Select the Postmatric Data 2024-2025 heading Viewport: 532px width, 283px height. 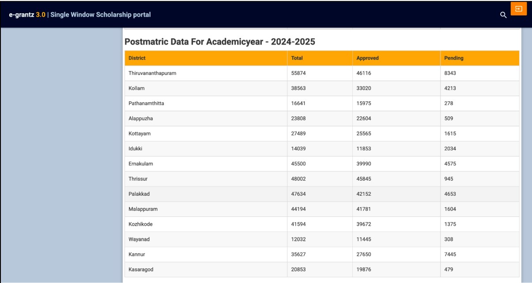click(220, 42)
